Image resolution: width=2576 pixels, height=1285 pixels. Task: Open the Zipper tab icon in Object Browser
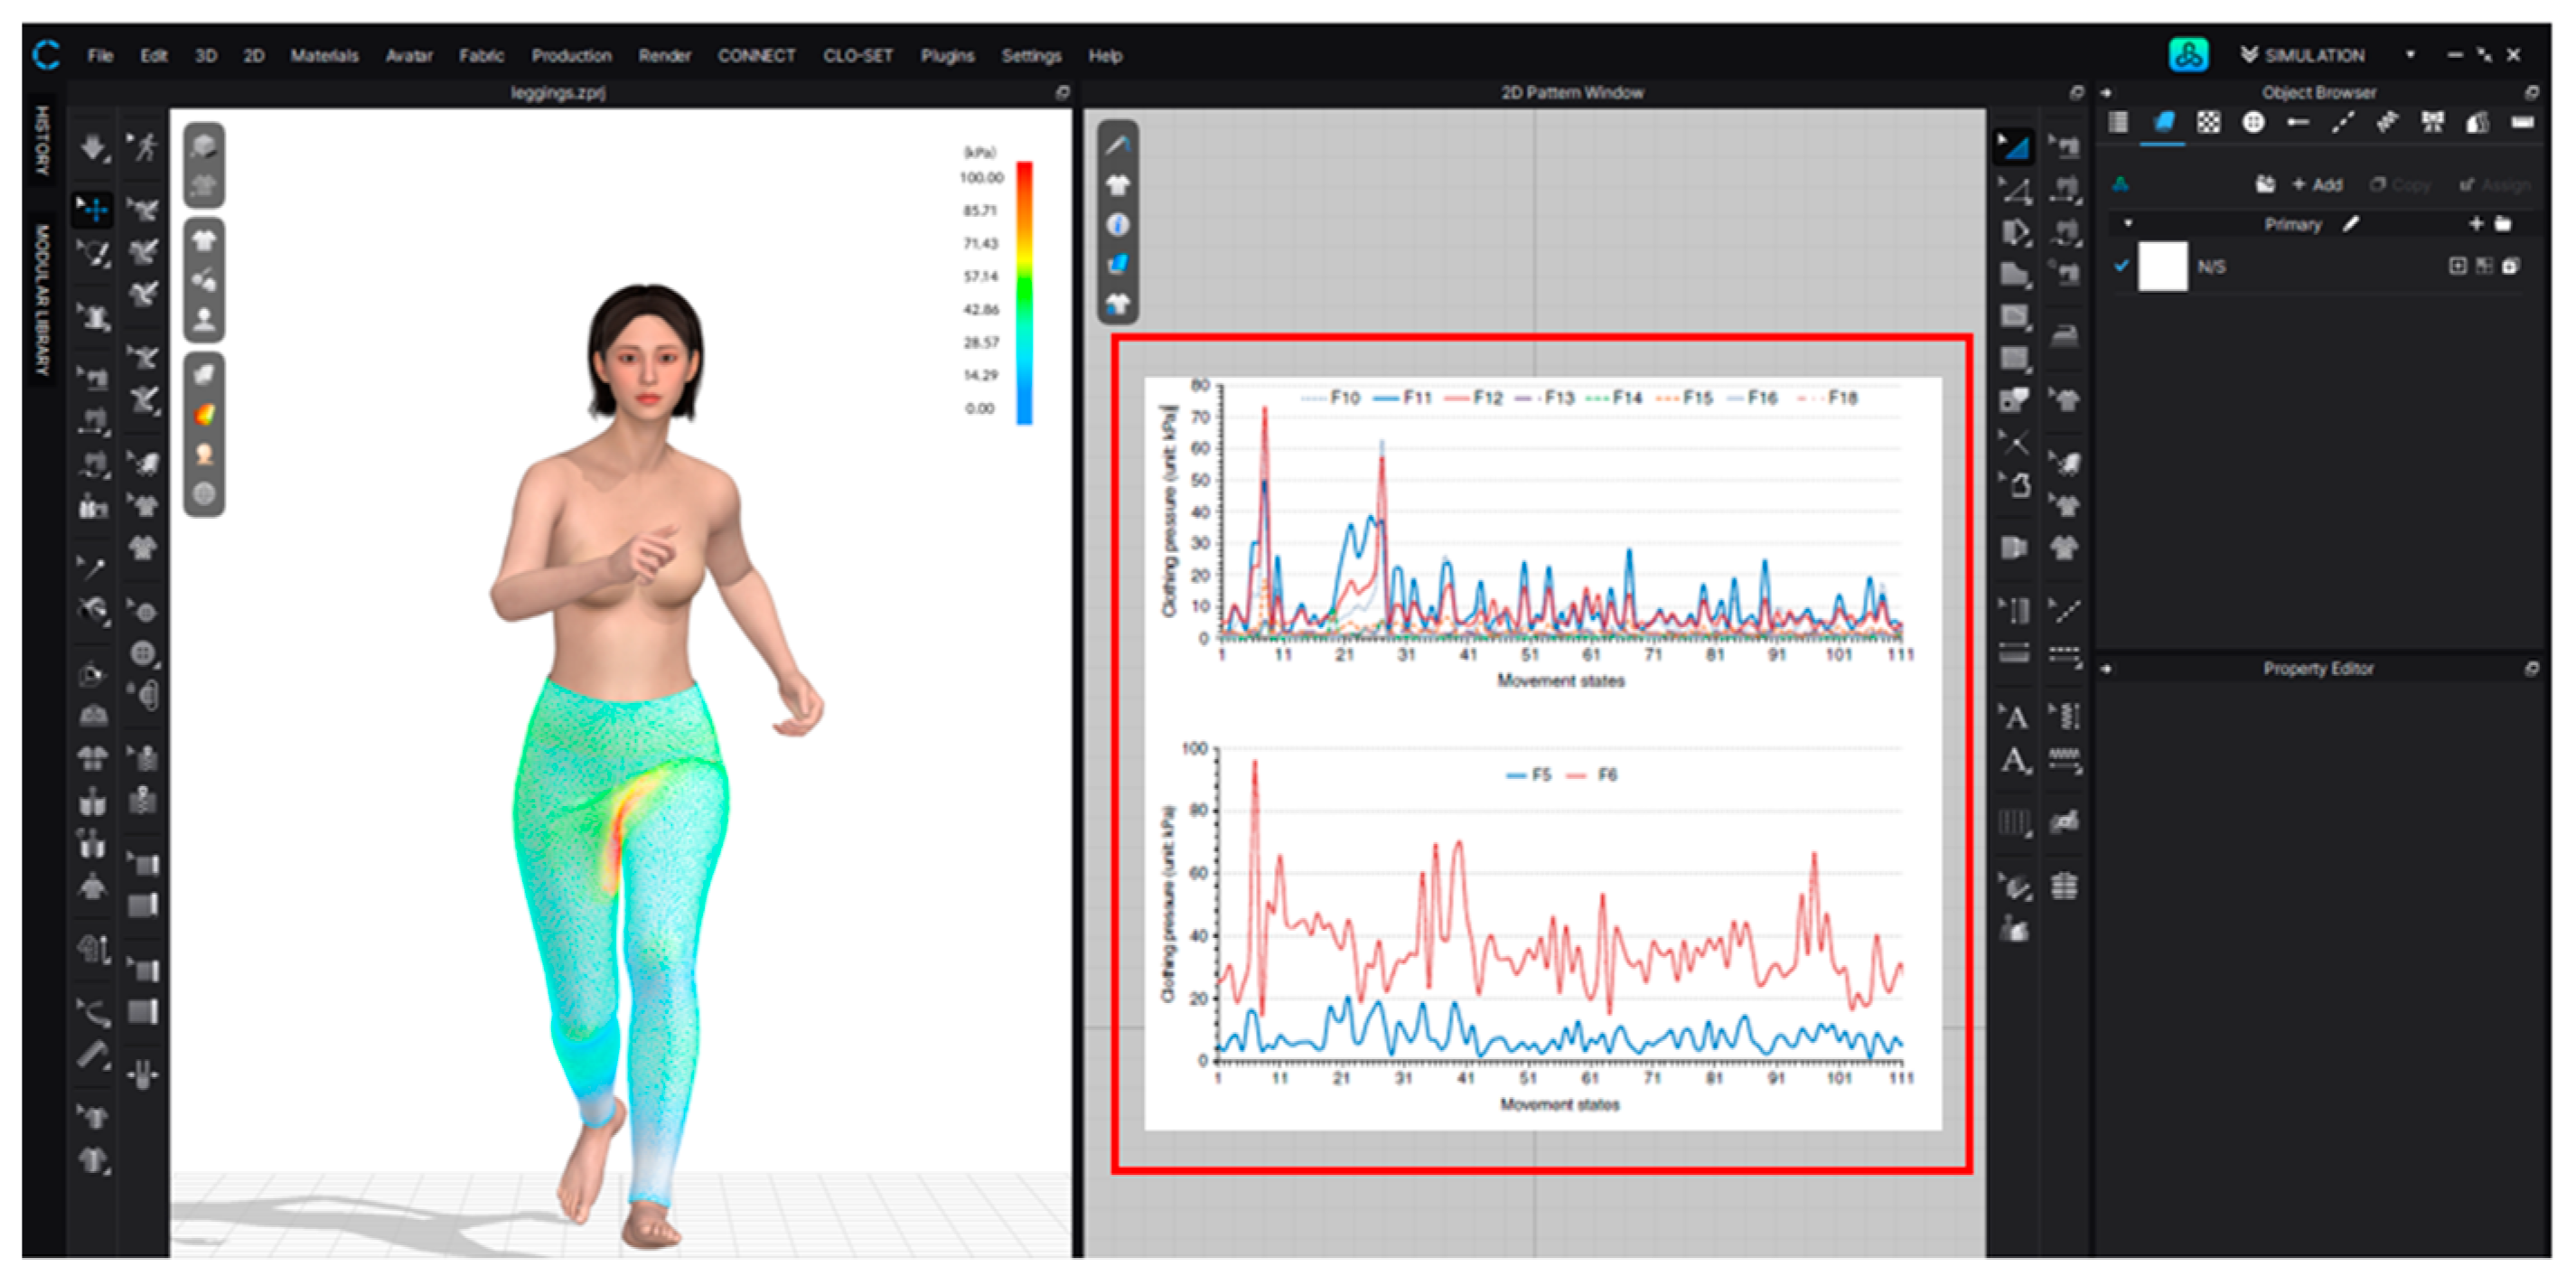tap(2387, 123)
